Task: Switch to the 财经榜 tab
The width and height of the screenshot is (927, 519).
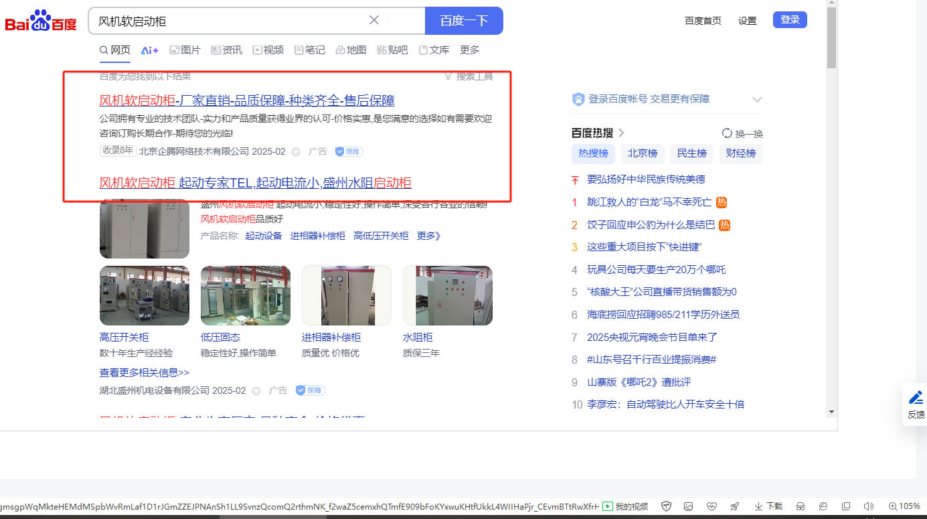Action: [741, 153]
